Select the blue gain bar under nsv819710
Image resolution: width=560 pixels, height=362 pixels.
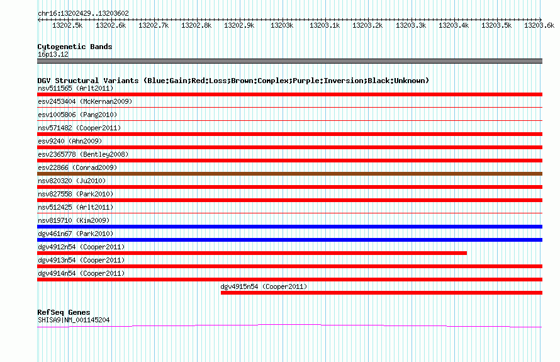click(x=289, y=227)
